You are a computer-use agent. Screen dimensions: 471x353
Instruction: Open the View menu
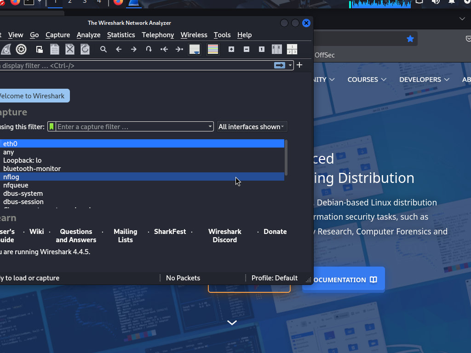click(x=16, y=35)
